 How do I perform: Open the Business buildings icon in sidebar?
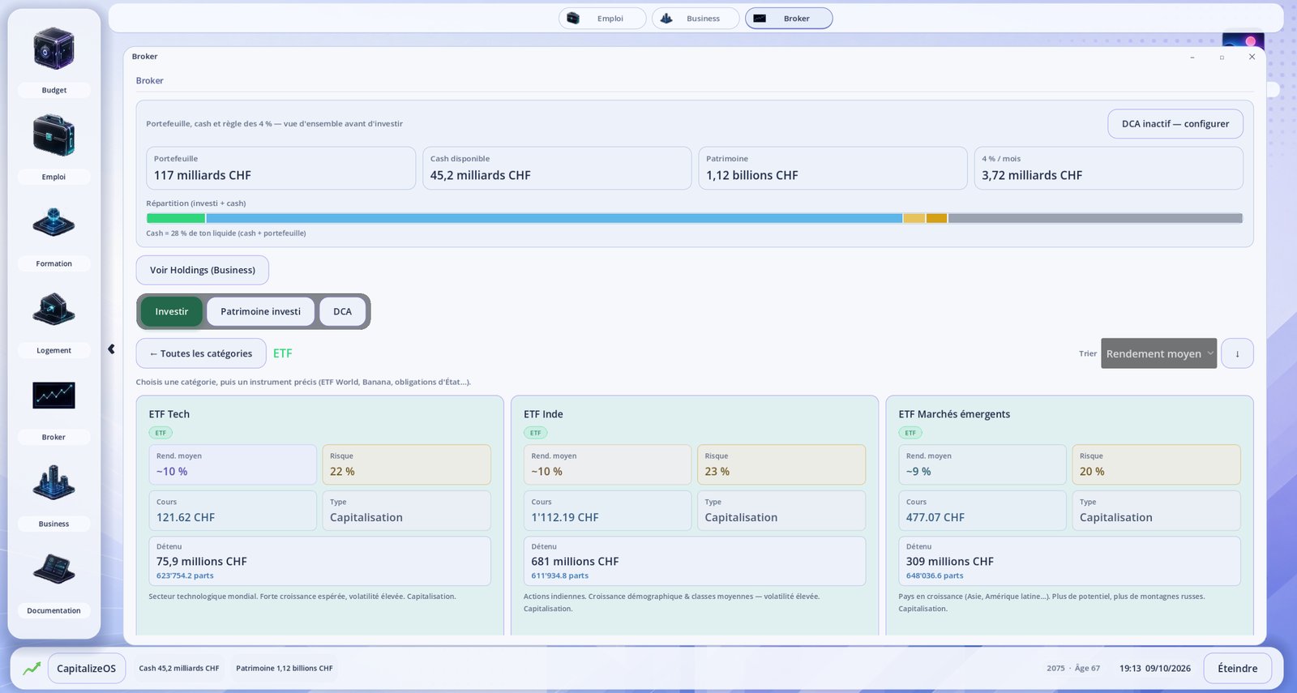tap(54, 482)
